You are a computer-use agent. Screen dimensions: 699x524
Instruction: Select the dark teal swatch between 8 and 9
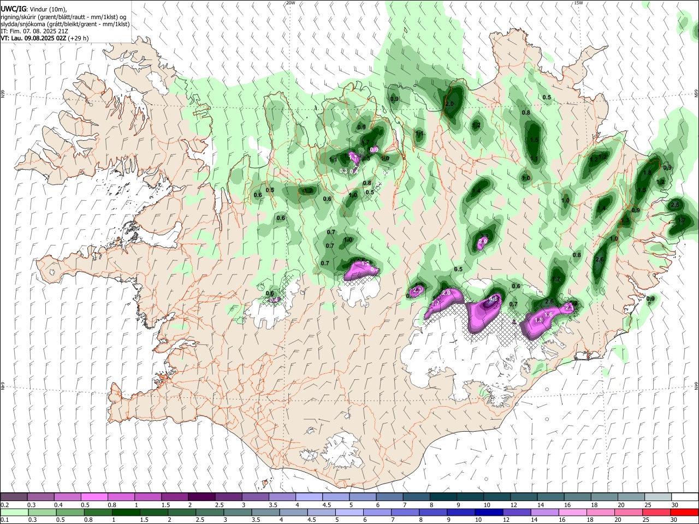point(442,497)
